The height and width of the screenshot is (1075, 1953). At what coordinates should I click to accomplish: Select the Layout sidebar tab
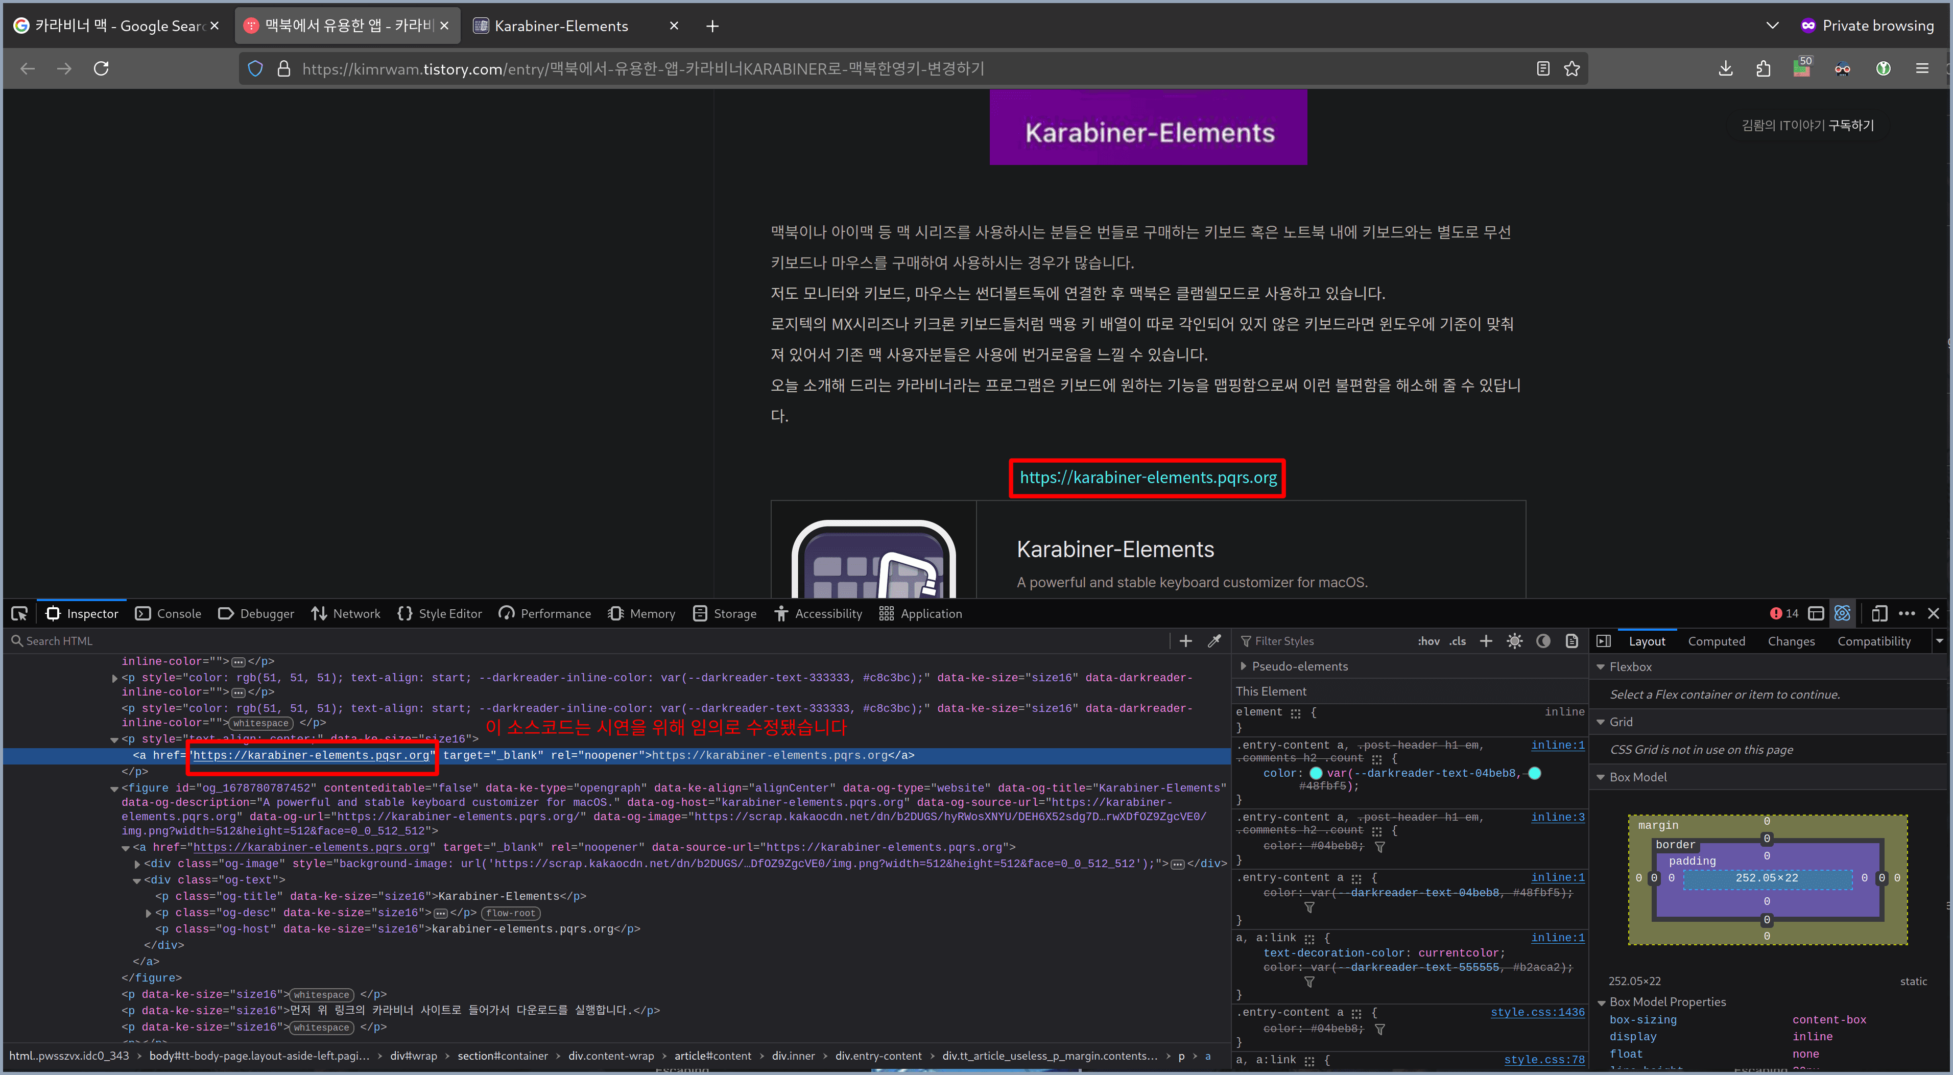point(1647,640)
